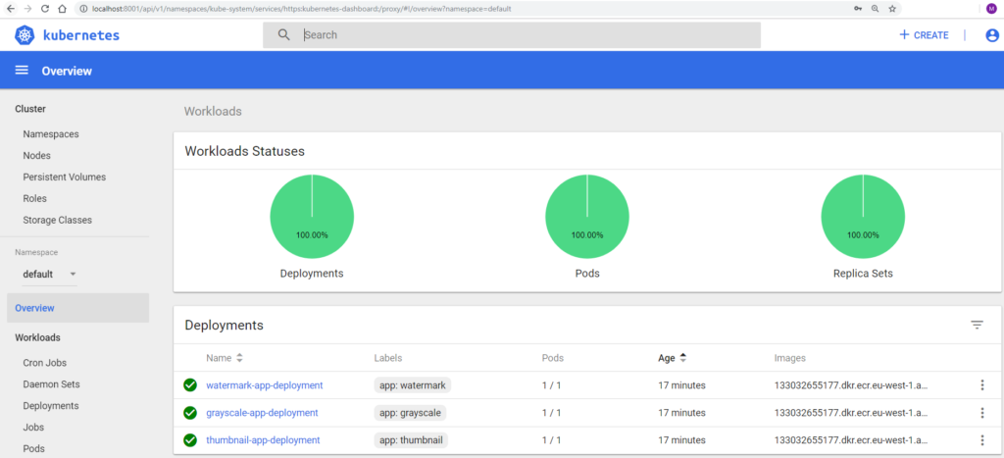Click the 'app: grayscale' label chip

(x=410, y=413)
